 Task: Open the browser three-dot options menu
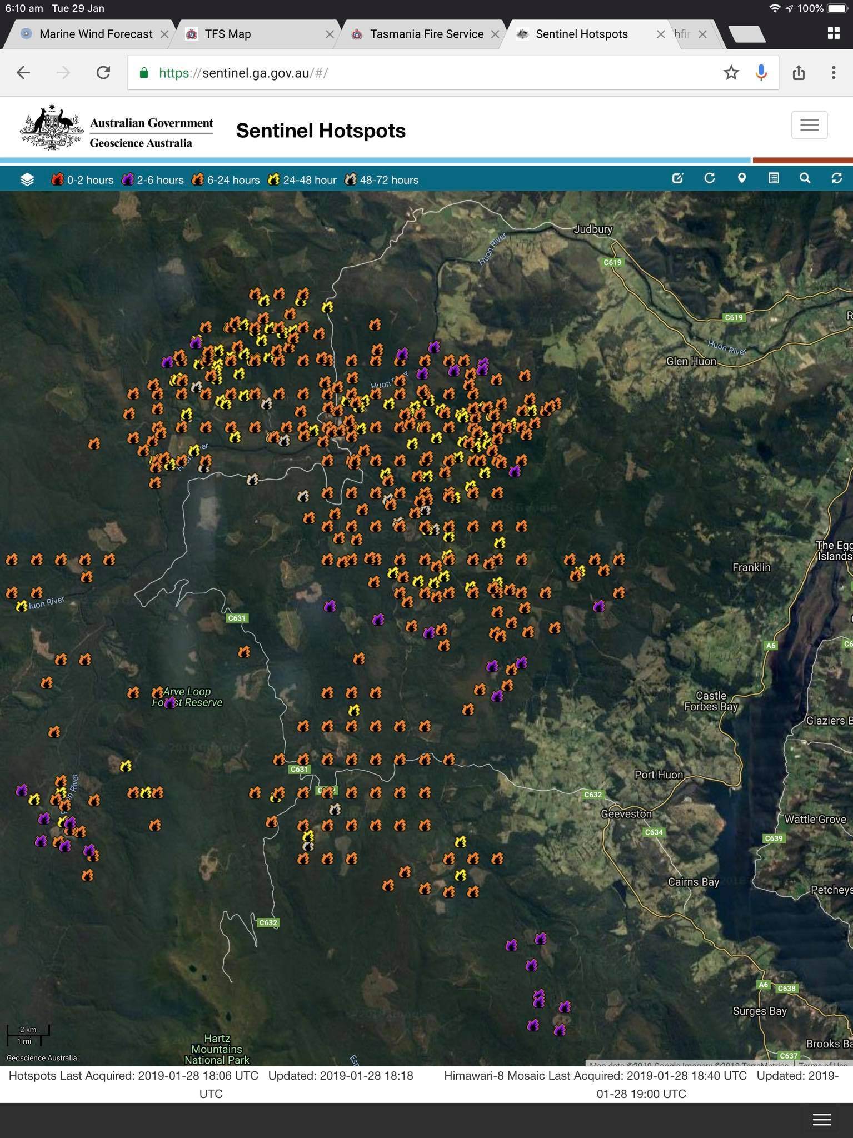click(833, 73)
